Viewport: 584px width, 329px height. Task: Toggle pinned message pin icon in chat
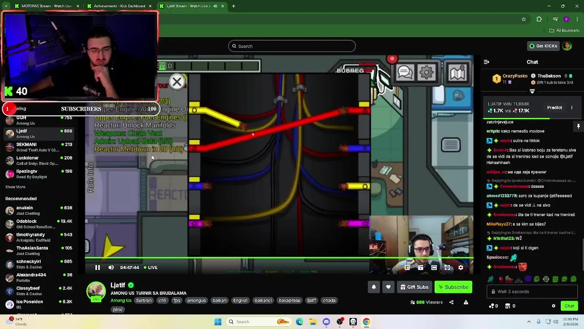click(578, 126)
